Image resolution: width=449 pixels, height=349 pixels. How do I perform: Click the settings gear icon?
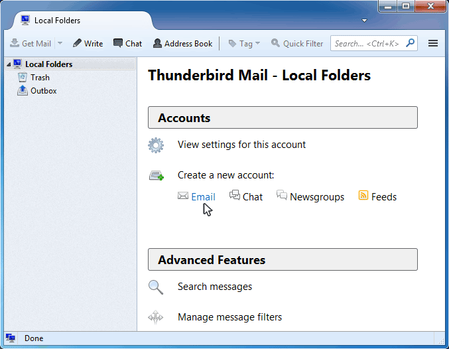[156, 145]
